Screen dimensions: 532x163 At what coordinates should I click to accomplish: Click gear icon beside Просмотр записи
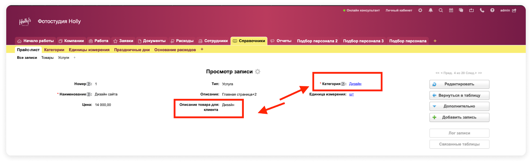coord(258,72)
